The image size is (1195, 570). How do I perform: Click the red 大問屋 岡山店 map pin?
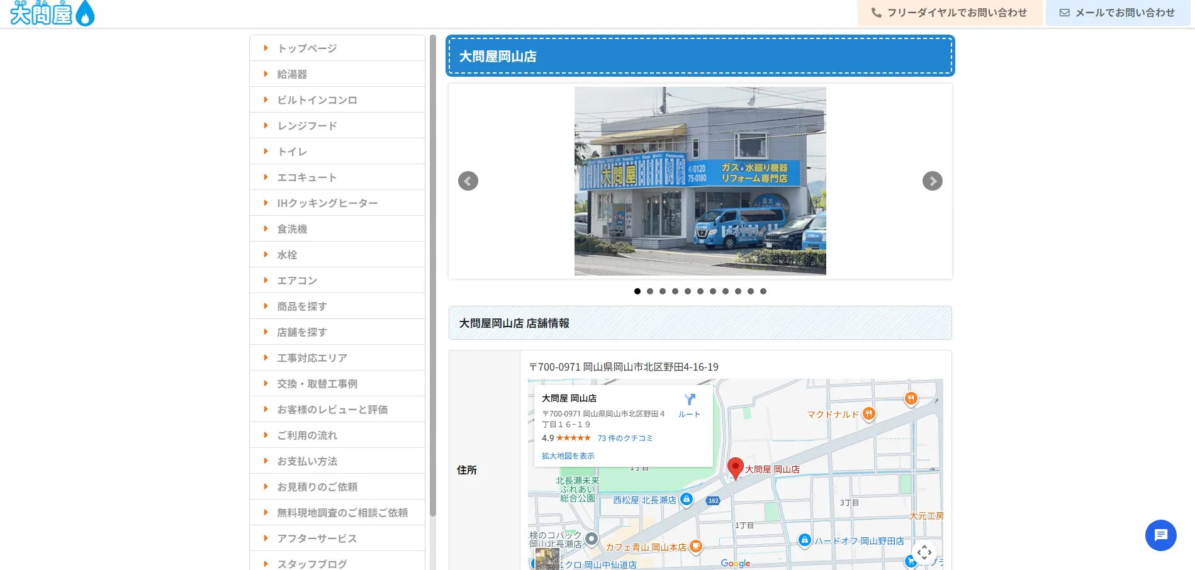click(x=735, y=469)
